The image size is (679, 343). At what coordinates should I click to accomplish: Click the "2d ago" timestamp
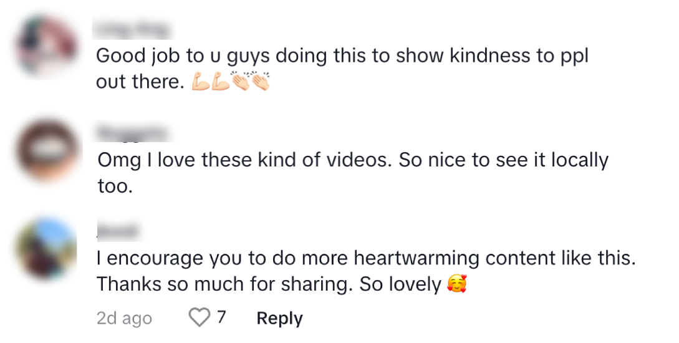pos(124,319)
